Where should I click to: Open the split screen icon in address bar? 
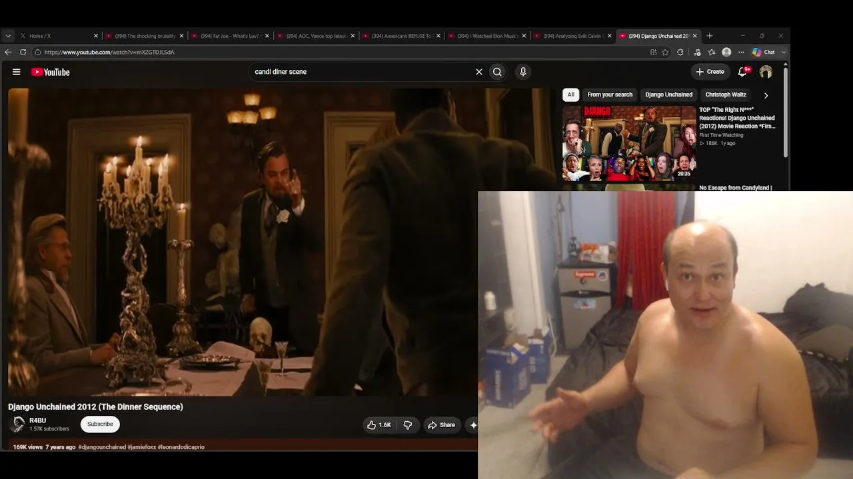653,52
